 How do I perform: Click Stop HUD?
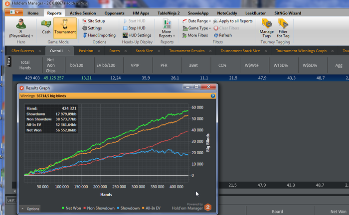134,28
